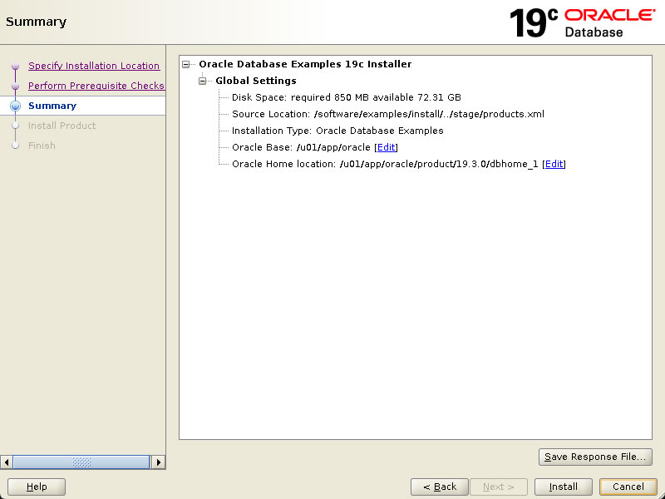Click the disabled Next button
This screenshot has height=499, width=665.
[498, 487]
